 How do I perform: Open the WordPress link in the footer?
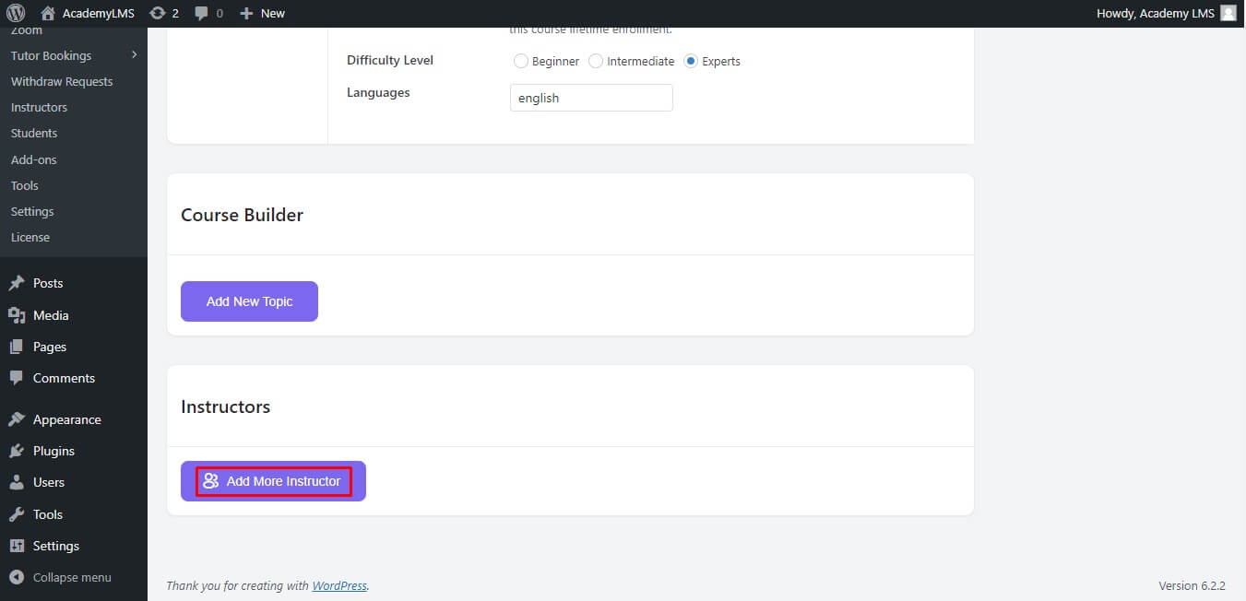[339, 585]
